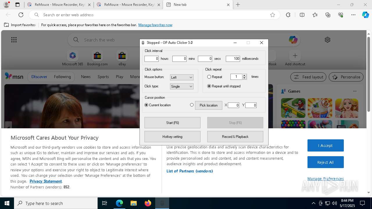Open MSN Sports section
This screenshot has height=209, width=372.
103,77
